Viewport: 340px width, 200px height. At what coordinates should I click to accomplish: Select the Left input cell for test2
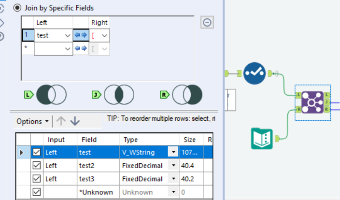[x=60, y=166]
